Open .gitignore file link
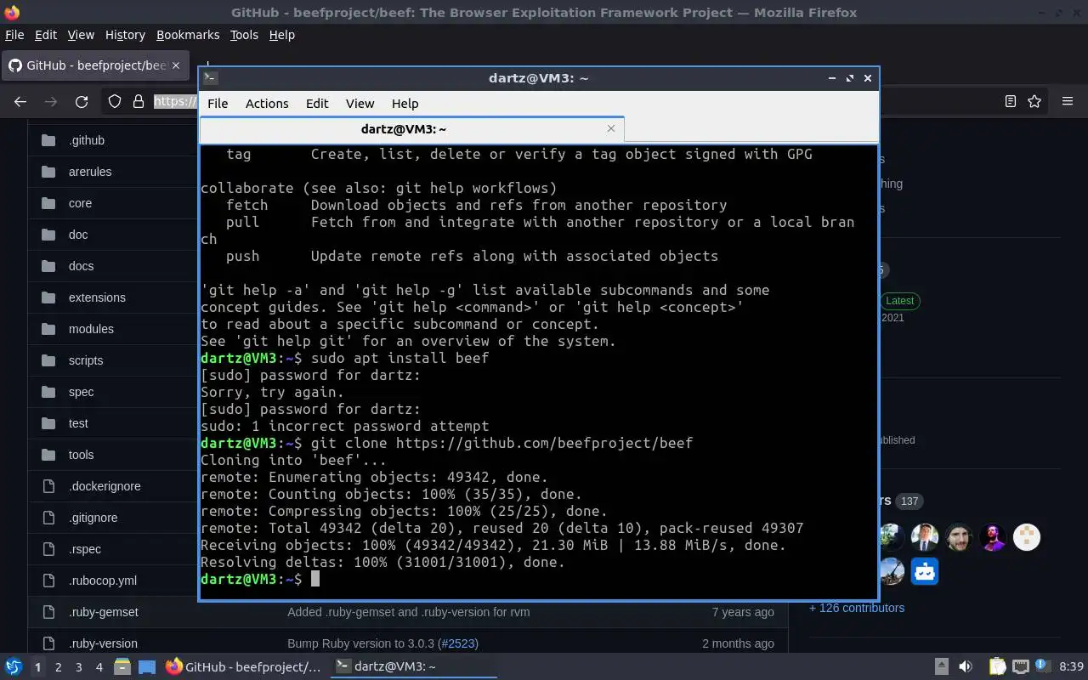 click(x=93, y=518)
